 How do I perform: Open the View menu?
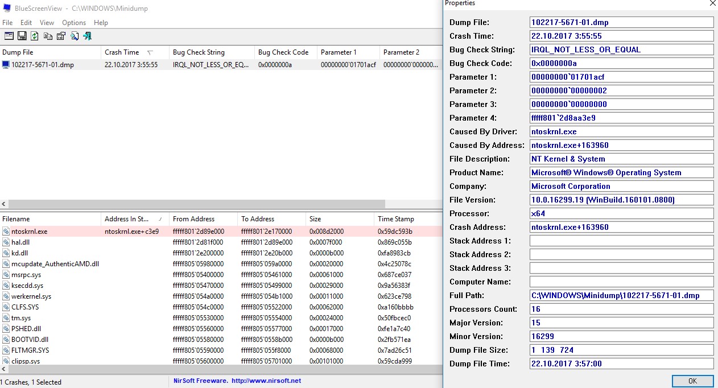click(47, 23)
